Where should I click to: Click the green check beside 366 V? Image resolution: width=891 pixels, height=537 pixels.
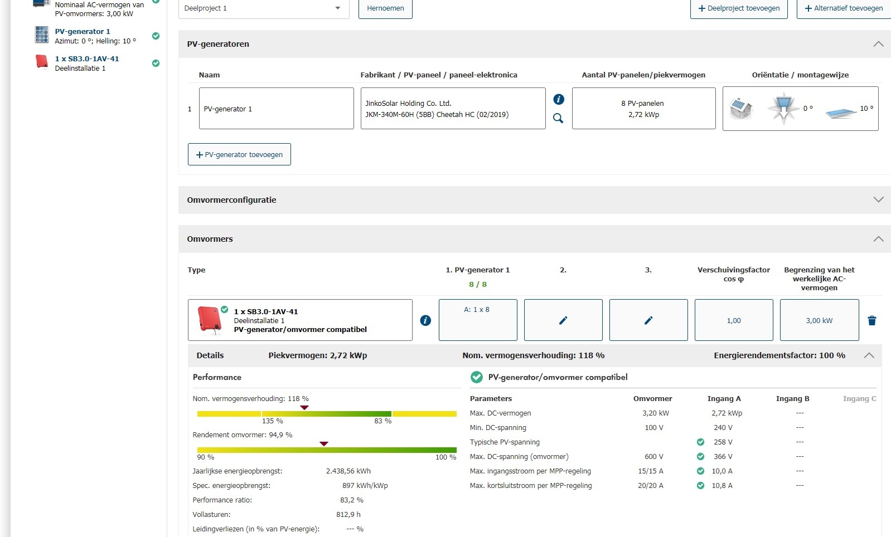pos(700,457)
